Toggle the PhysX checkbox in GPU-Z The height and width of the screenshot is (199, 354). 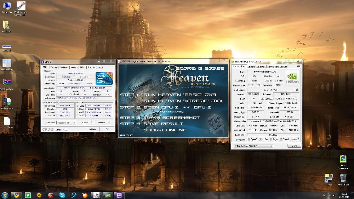271,140
